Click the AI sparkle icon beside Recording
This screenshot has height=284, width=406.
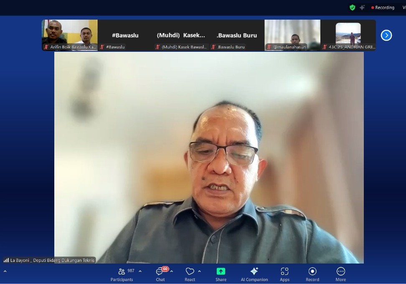click(x=362, y=8)
